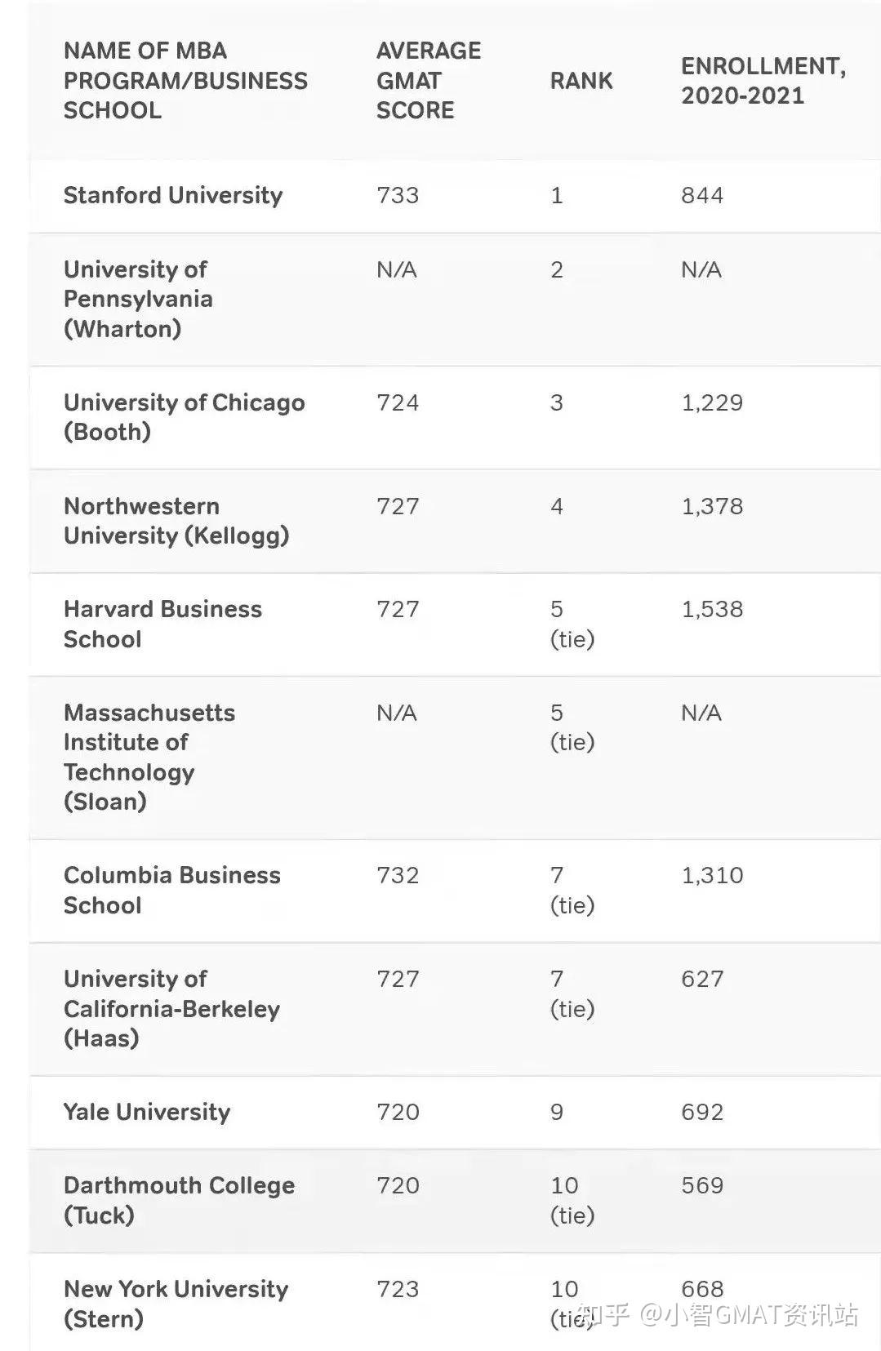Click Columbia's GMAT score 732
Image resolution: width=881 pixels, height=1351 pixels.
pyautogui.click(x=398, y=875)
